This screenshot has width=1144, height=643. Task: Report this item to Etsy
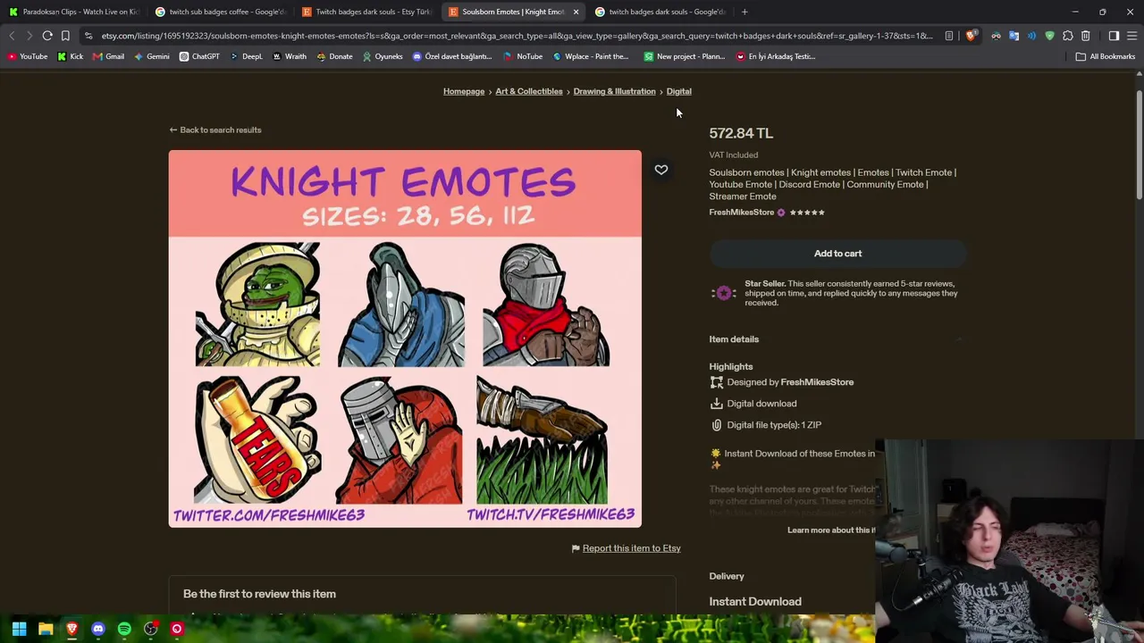click(x=631, y=548)
